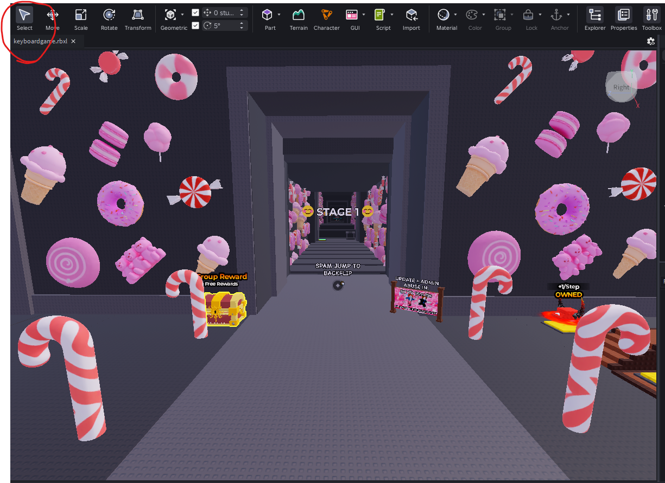Select the Free Rewards label
Image resolution: width=665 pixels, height=483 pixels.
[x=221, y=284]
